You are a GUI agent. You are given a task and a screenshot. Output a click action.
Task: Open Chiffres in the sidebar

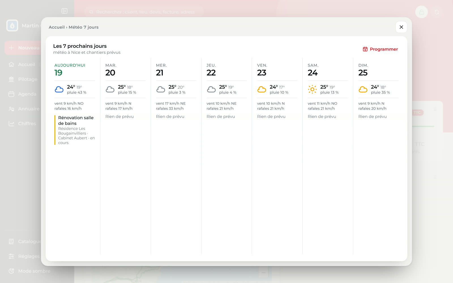pyautogui.click(x=23, y=124)
